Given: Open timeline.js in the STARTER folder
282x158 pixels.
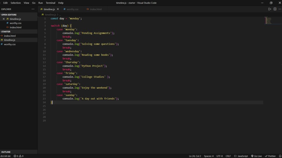Looking at the screenshot, I should click(x=9, y=40).
